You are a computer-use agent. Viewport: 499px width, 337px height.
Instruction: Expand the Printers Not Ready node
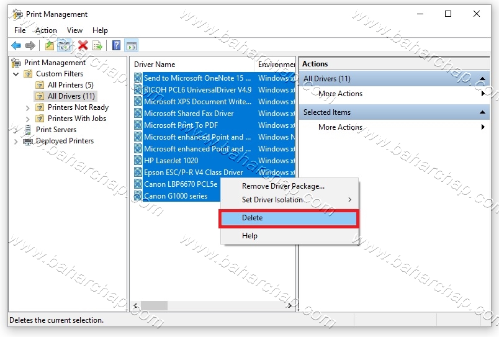tap(28, 108)
